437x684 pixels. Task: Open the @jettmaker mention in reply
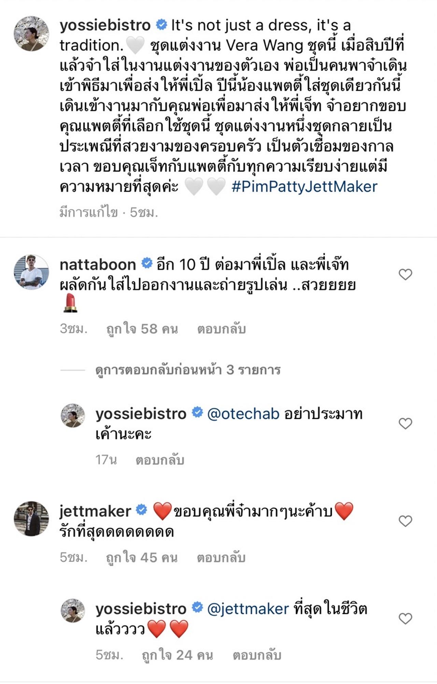point(248,609)
